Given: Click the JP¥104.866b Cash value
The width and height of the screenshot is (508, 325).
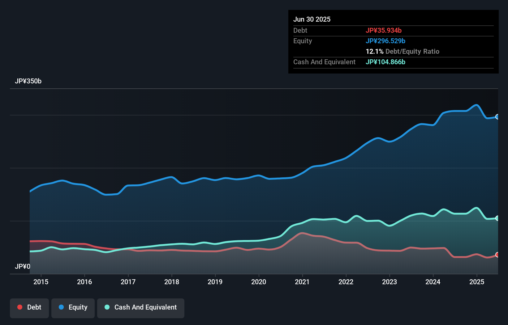Looking at the screenshot, I should [x=386, y=62].
